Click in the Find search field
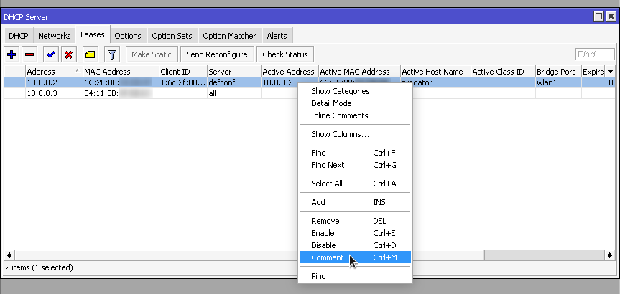The width and height of the screenshot is (620, 294). [594, 54]
